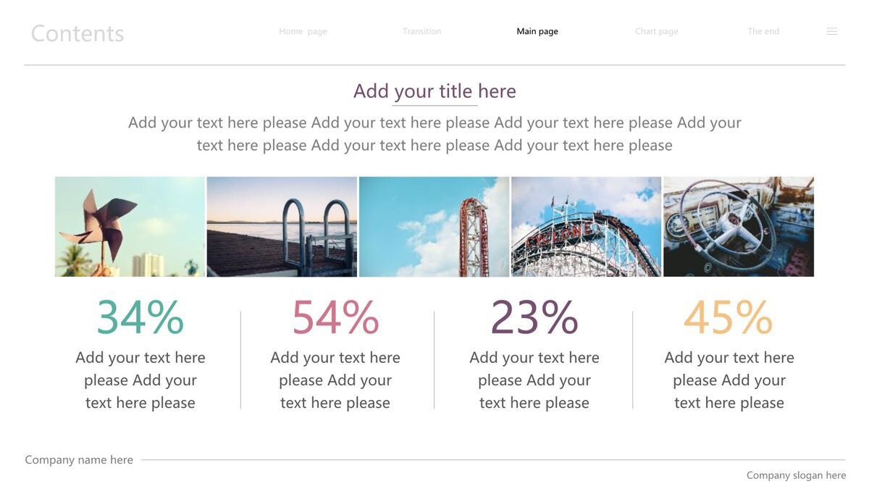Select the vintage steering wheel photo
Screen dimensions: 869x489
(x=739, y=227)
